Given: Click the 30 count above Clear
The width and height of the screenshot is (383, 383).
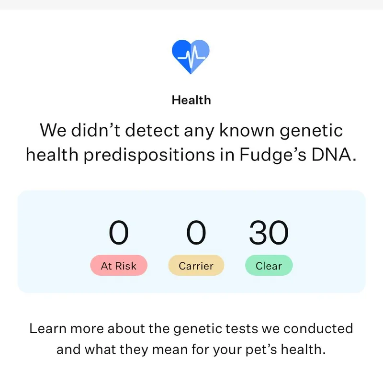Looking at the screenshot, I should pos(269,232).
